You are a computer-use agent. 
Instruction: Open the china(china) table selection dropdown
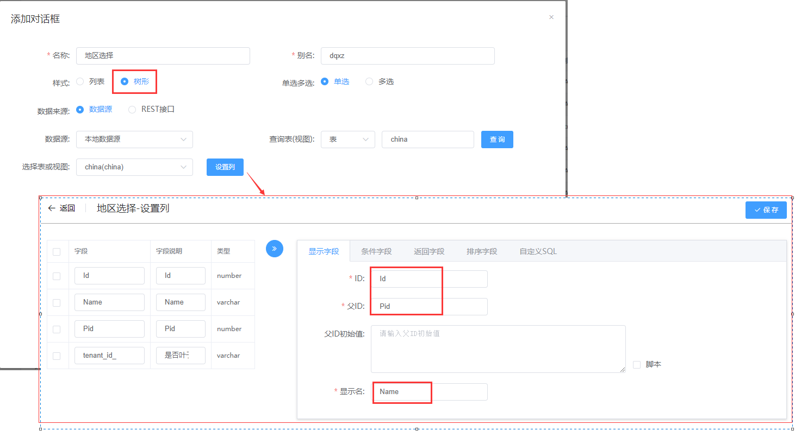click(x=134, y=167)
